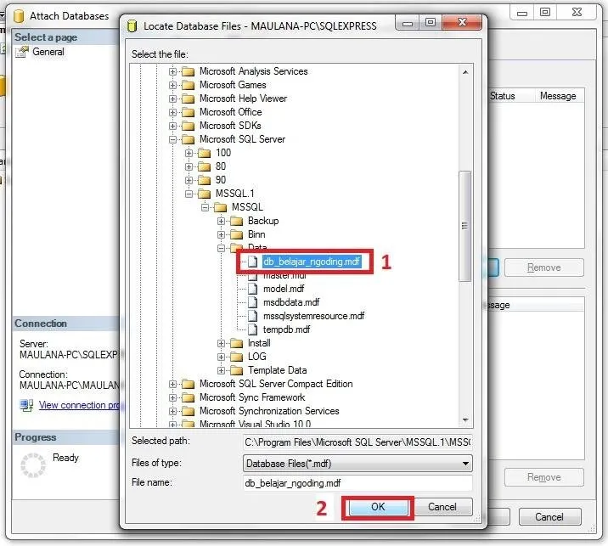The width and height of the screenshot is (608, 546).
Task: Click the MSSQL.1 folder icon
Action: [205, 194]
